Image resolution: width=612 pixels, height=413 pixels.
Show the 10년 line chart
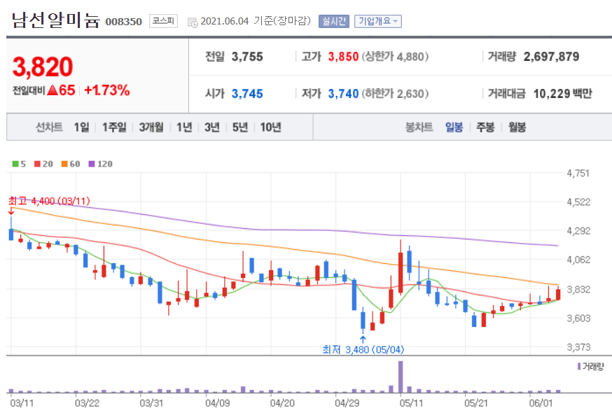pyautogui.click(x=270, y=127)
